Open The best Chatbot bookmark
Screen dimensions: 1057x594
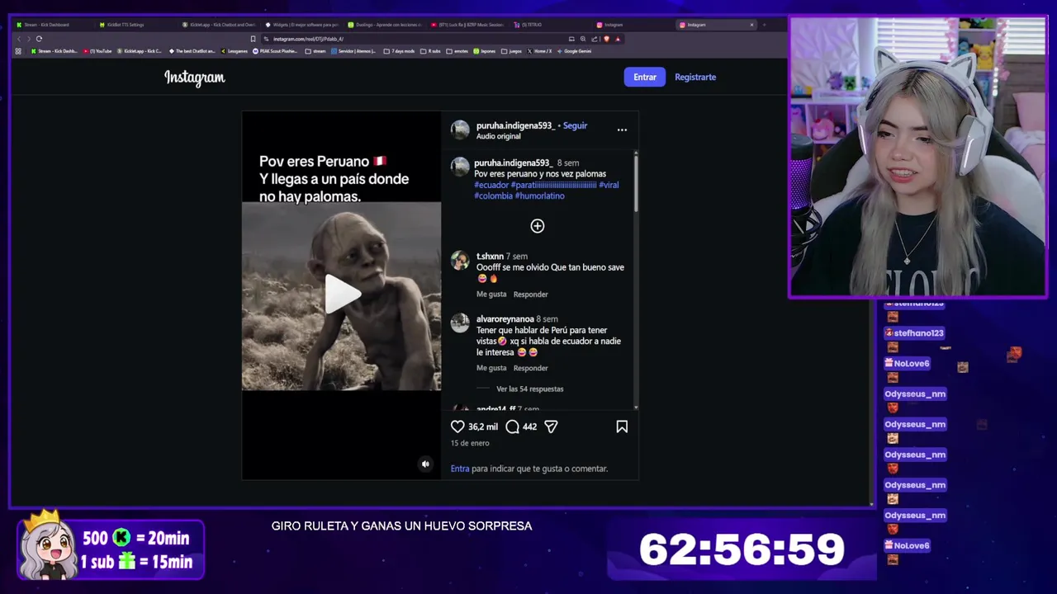pos(192,51)
